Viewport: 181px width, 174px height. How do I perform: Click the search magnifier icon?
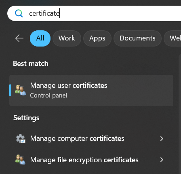[19, 13]
